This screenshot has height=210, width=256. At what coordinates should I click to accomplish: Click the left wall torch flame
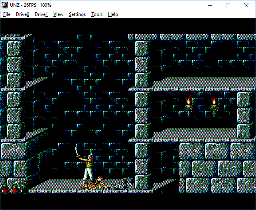(x=189, y=101)
